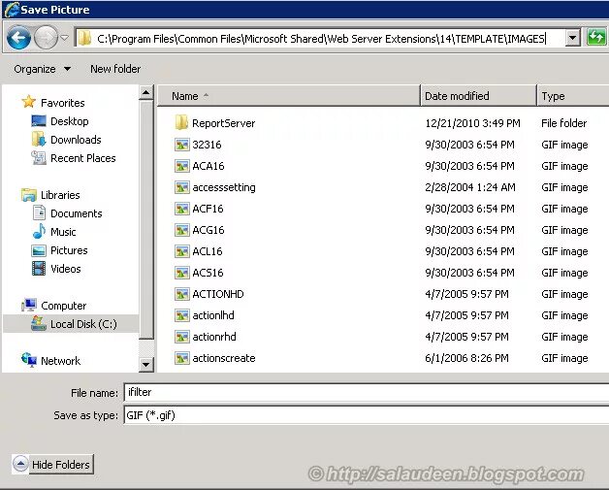This screenshot has width=609, height=490.
Task: Click the Local Disk (C:) drive icon
Action: click(x=39, y=323)
